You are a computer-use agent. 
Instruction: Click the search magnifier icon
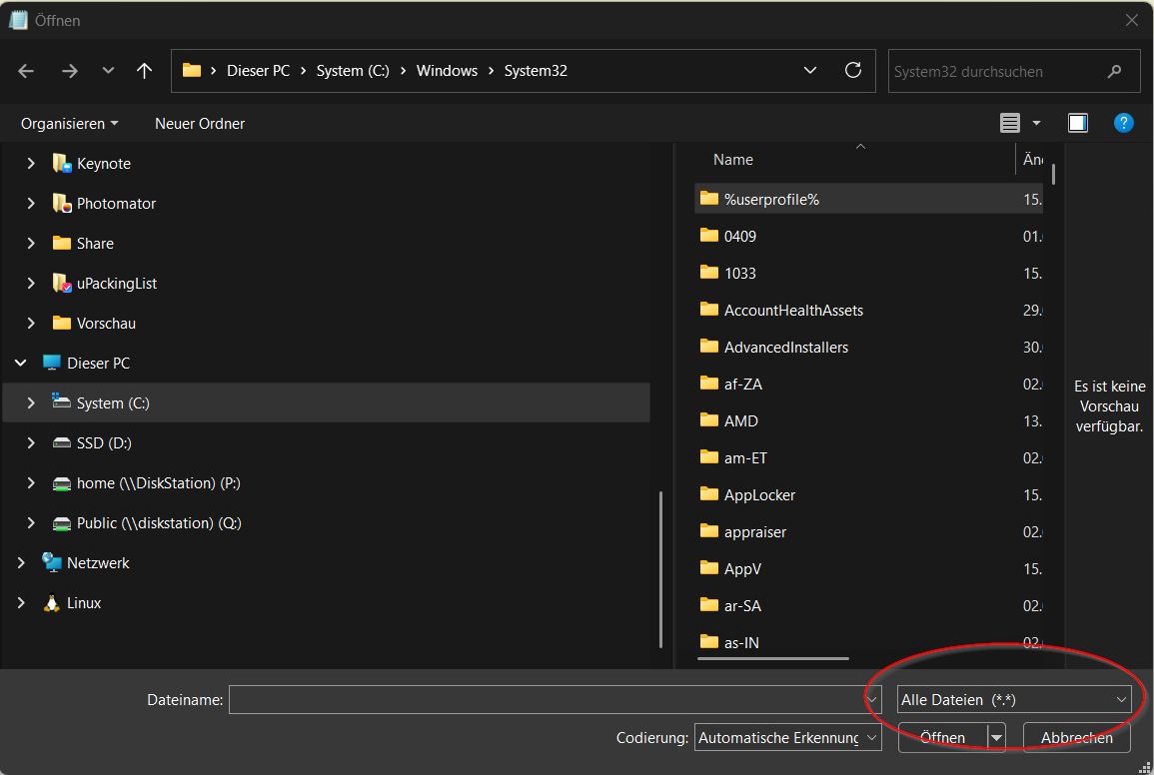pyautogui.click(x=1114, y=71)
